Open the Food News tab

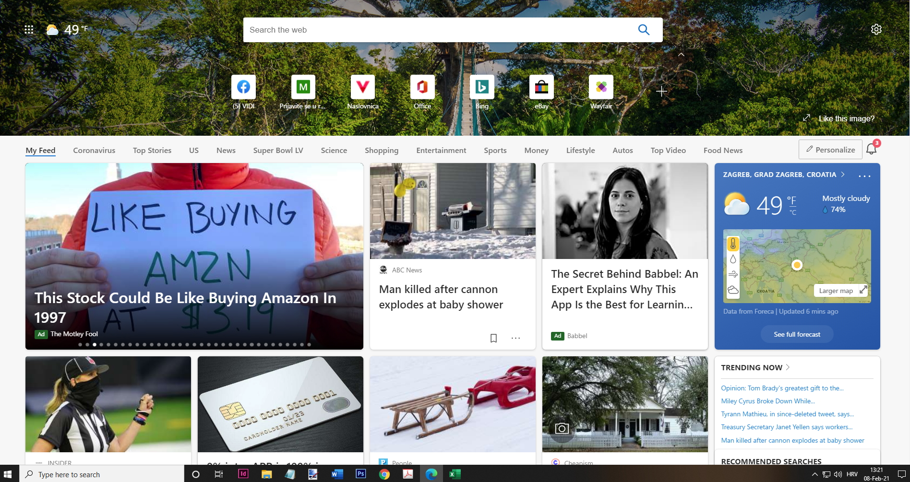pyautogui.click(x=723, y=151)
